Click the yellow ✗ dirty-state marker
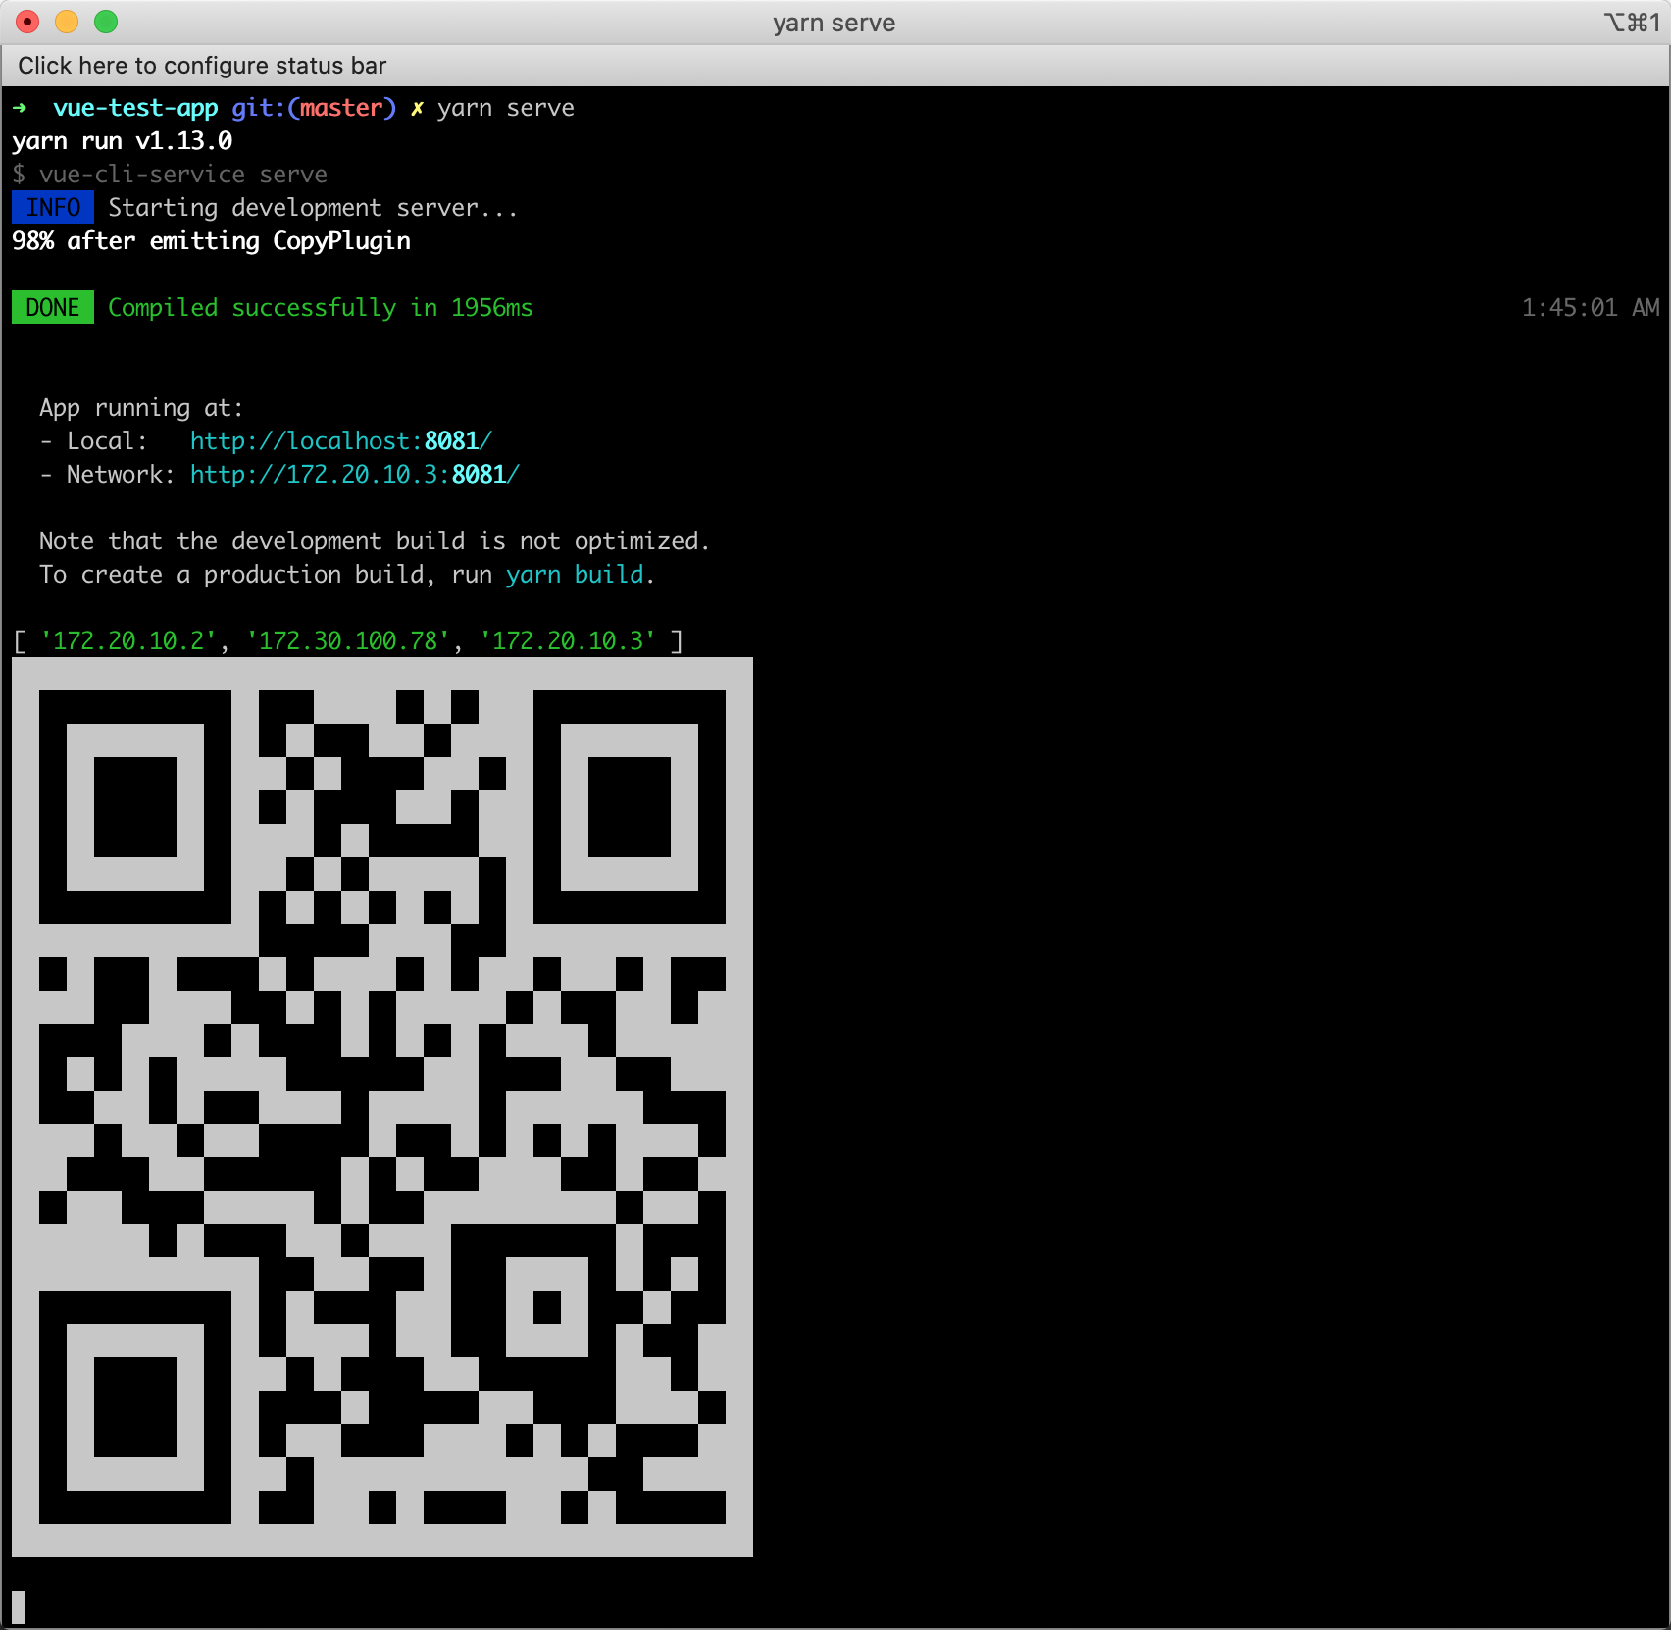This screenshot has width=1671, height=1630. pyautogui.click(x=417, y=108)
